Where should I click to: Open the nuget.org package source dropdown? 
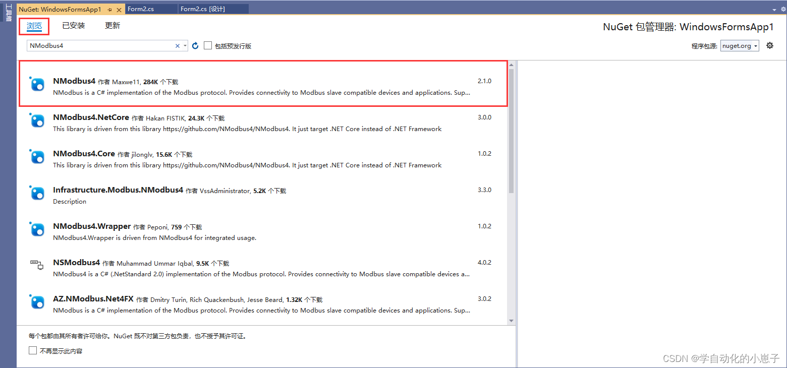[x=740, y=46]
